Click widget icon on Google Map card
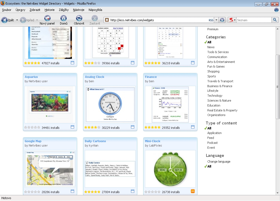The image size is (280, 201). (72, 191)
